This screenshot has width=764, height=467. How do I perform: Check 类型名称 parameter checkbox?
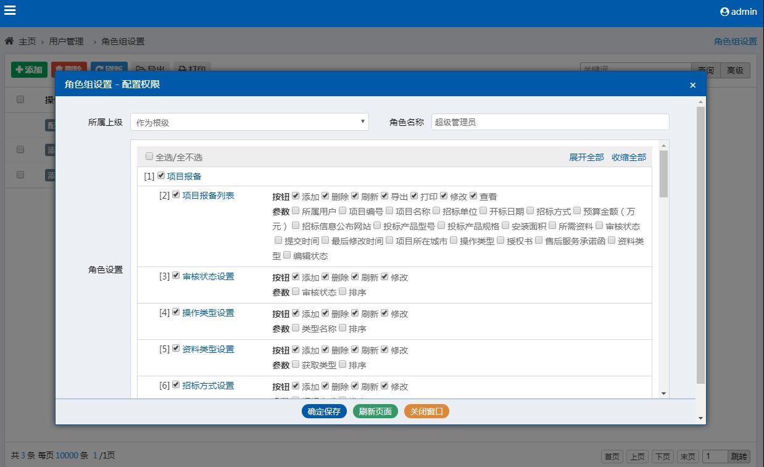(296, 328)
